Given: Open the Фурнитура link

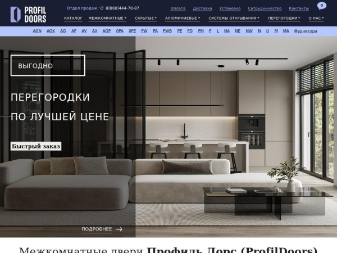Looking at the screenshot, I should [306, 31].
